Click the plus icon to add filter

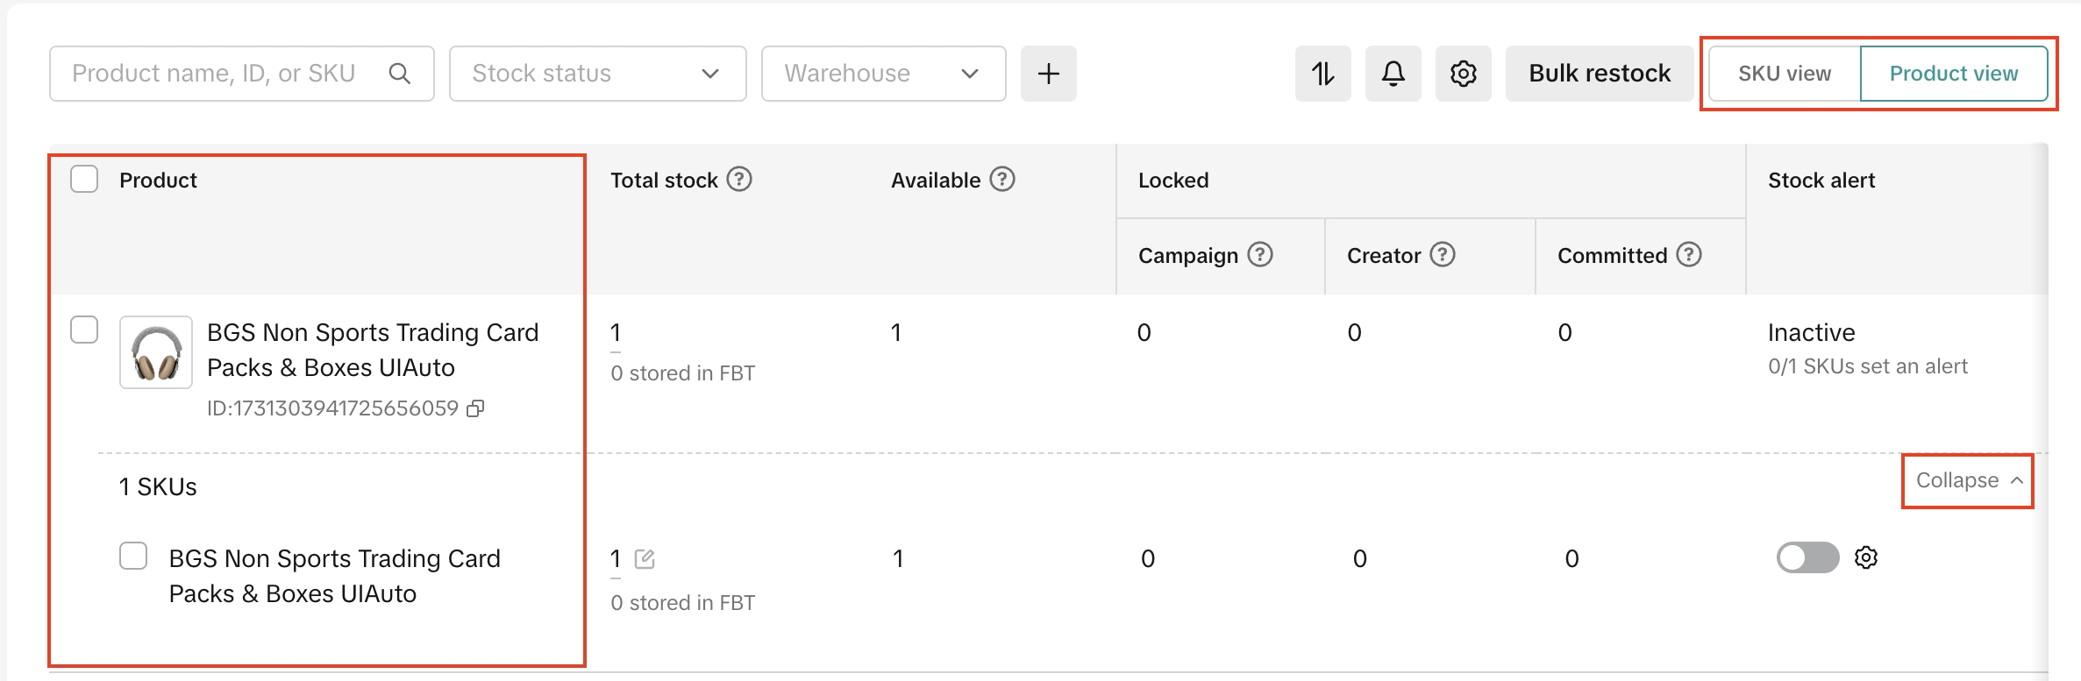1048,74
